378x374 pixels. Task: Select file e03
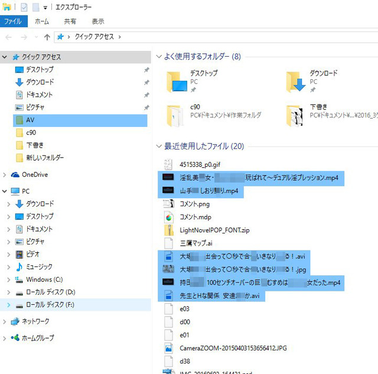pos(184,309)
